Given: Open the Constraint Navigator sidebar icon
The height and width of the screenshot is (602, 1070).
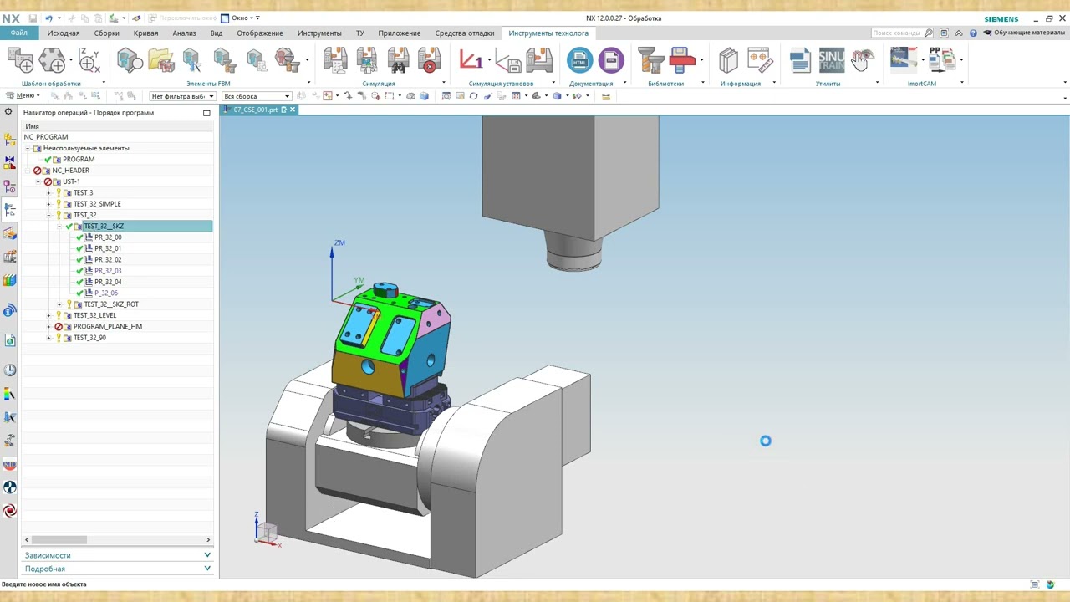Looking at the screenshot, I should tap(10, 162).
